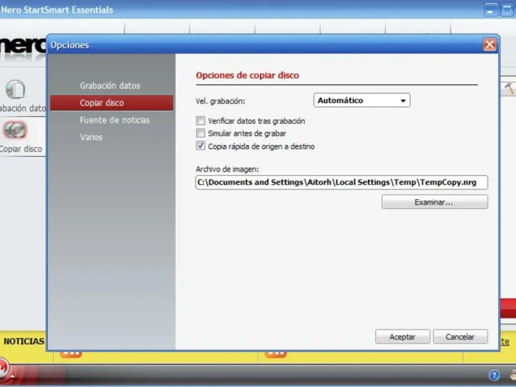Open the Nero help question mark icon

(x=494, y=375)
